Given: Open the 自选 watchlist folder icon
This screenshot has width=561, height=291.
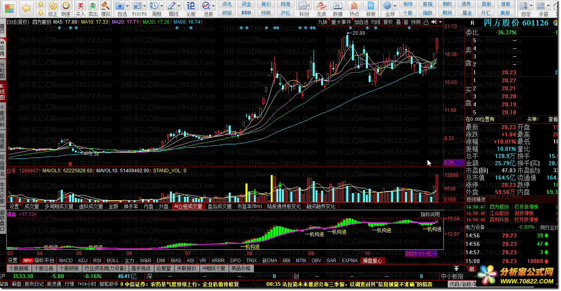Looking at the screenshot, I should 120,6.
